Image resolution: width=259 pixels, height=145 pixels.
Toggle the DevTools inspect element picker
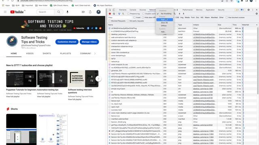pos(110,10)
